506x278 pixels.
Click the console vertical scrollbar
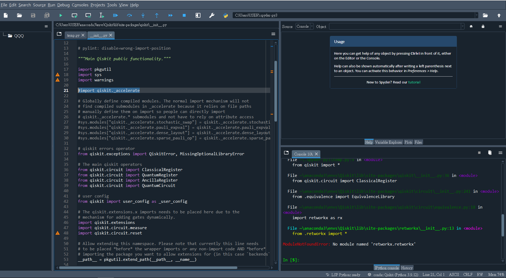[x=503, y=225]
